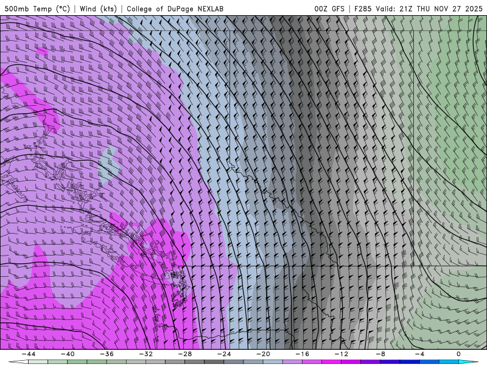Pick the gray swatch right of -32
This screenshot has height=365, width=487.
(x=155, y=361)
